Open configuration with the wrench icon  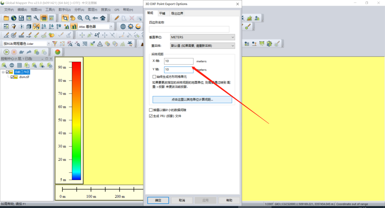(36, 18)
